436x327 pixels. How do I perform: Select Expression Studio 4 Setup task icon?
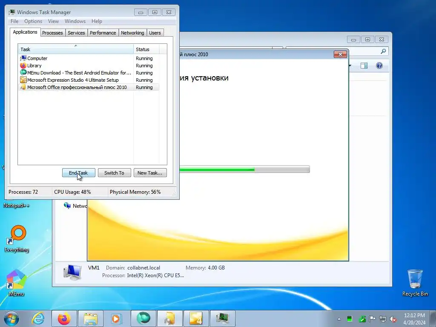click(23, 80)
